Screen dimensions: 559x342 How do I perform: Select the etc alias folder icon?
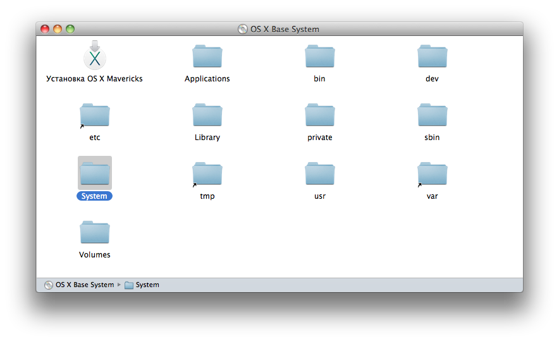[x=94, y=115]
